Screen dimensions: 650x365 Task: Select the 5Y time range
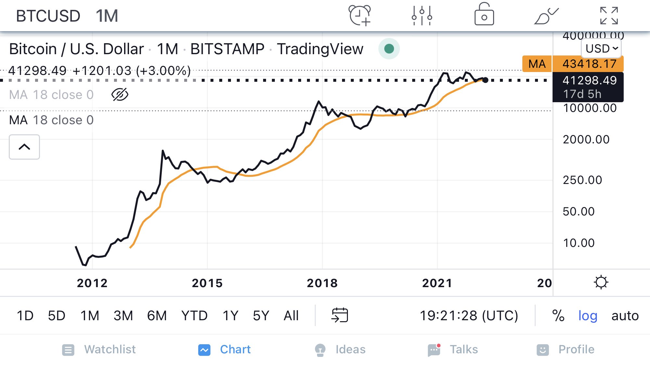[x=261, y=315]
